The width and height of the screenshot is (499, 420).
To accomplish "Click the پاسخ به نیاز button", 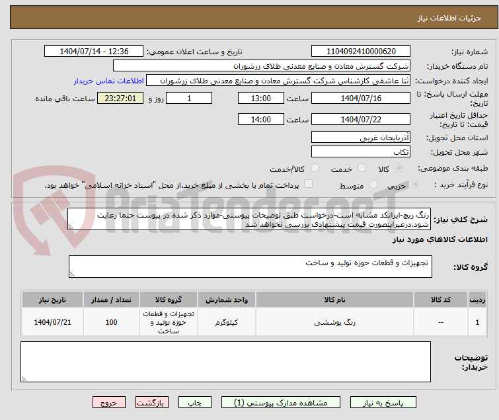I will point(383,403).
